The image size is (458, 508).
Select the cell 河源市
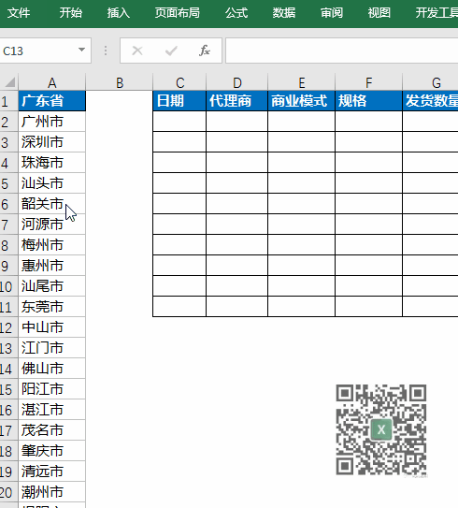pos(52,225)
